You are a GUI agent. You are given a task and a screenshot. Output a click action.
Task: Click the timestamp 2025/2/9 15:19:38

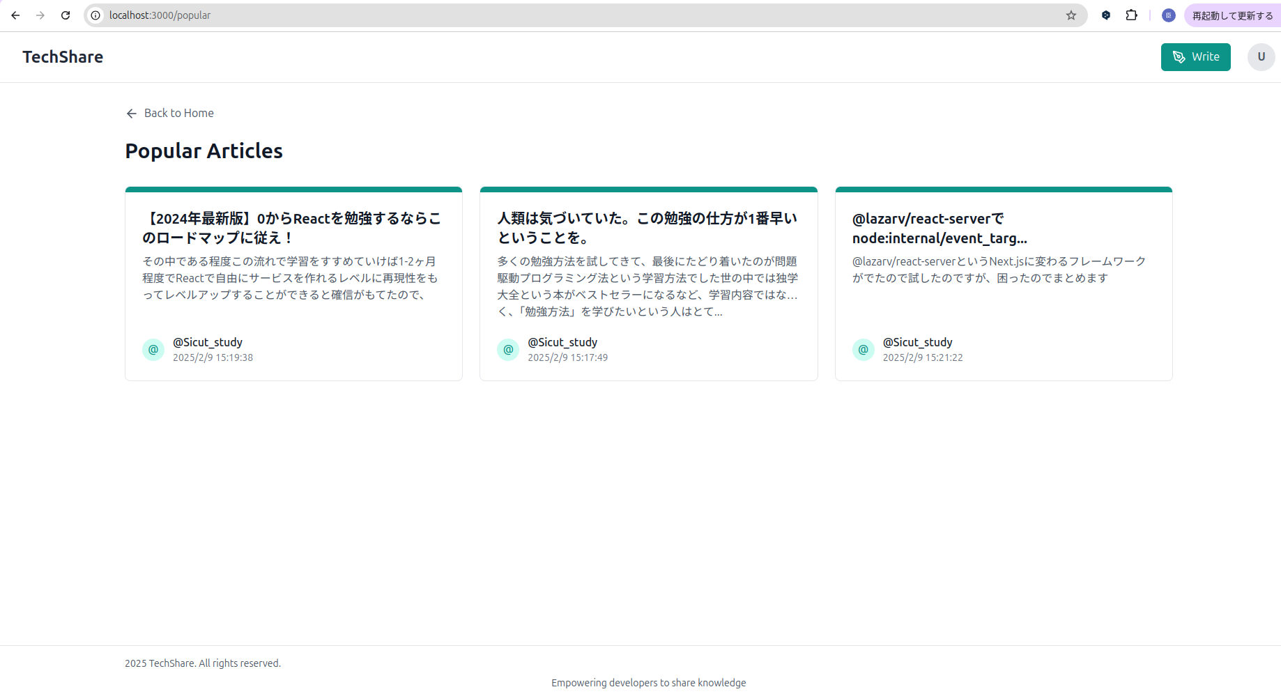coord(213,357)
